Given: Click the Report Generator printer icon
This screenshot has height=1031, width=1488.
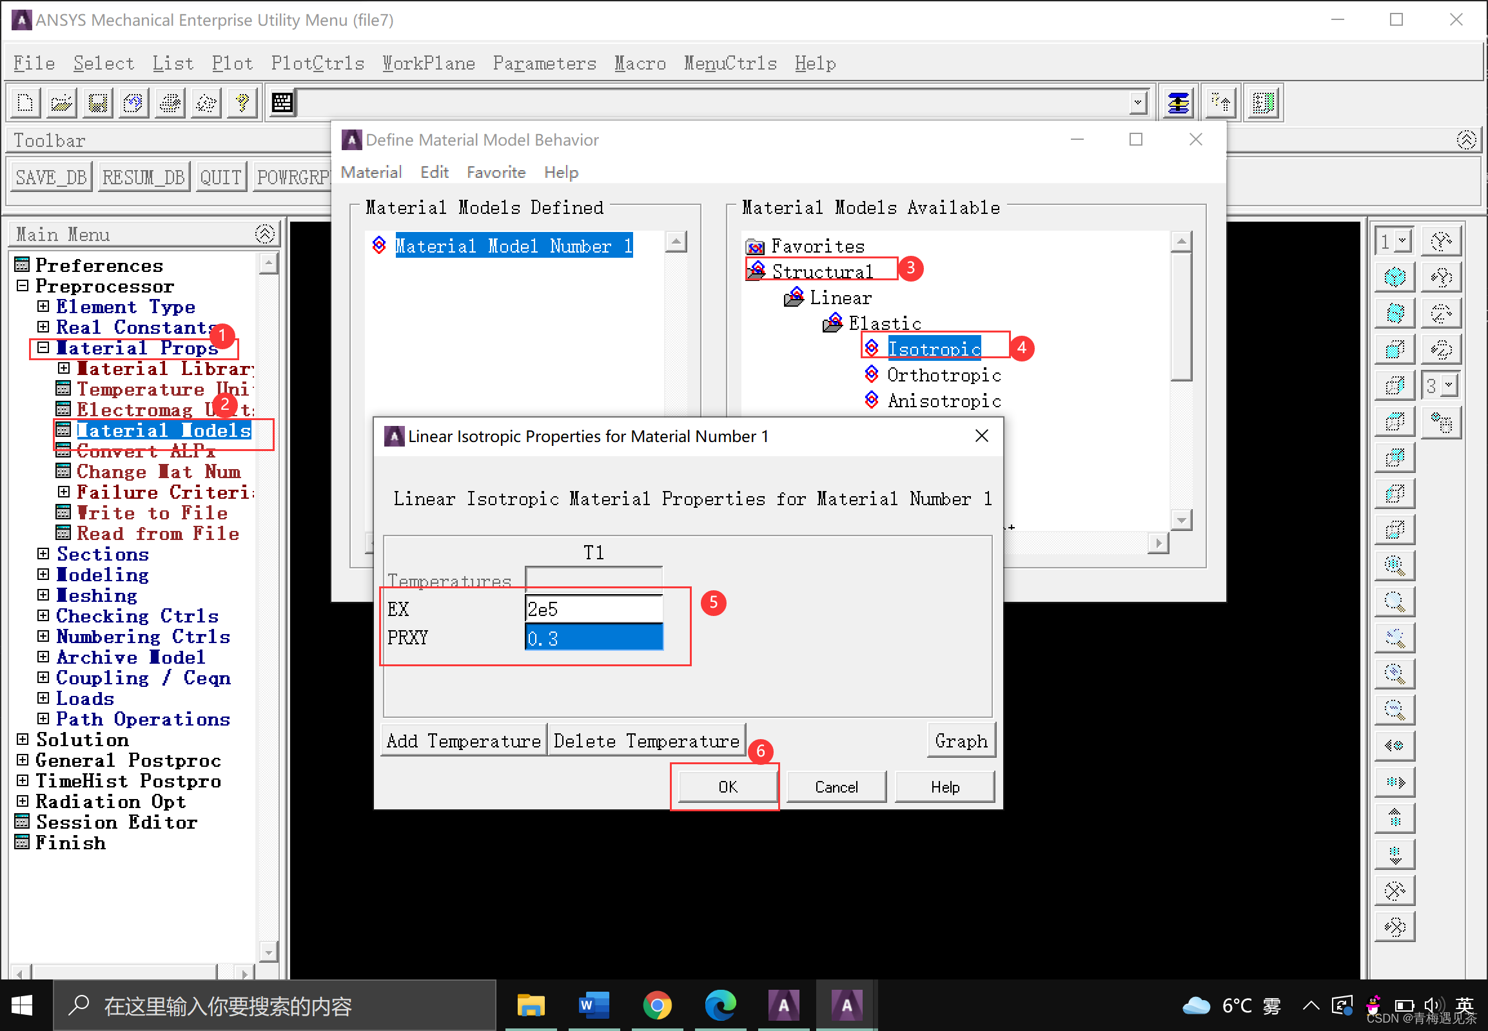Looking at the screenshot, I should 171,102.
